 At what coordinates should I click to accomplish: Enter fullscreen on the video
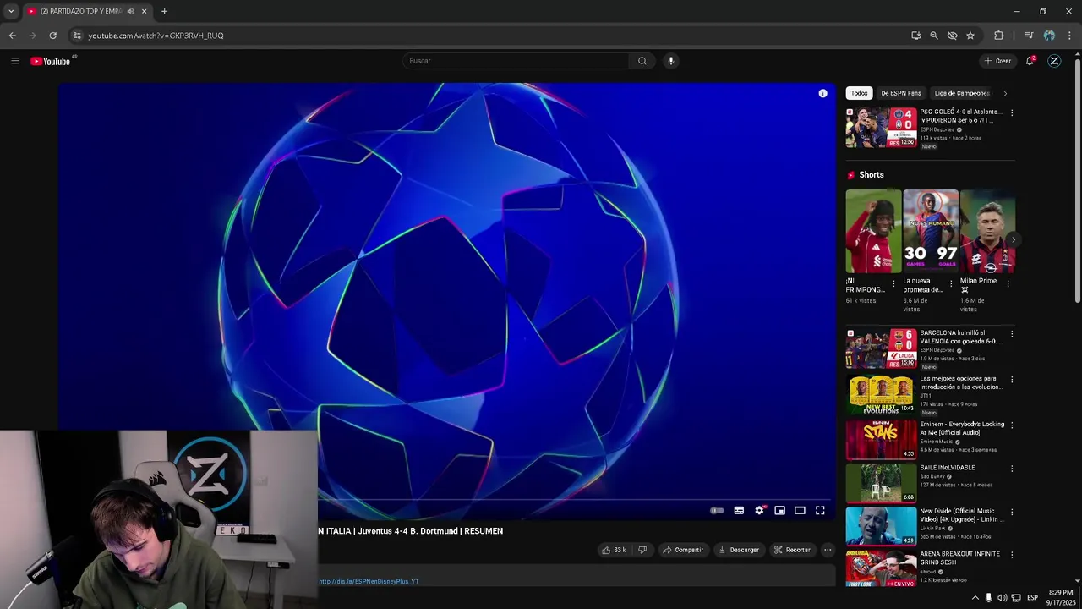tap(820, 510)
